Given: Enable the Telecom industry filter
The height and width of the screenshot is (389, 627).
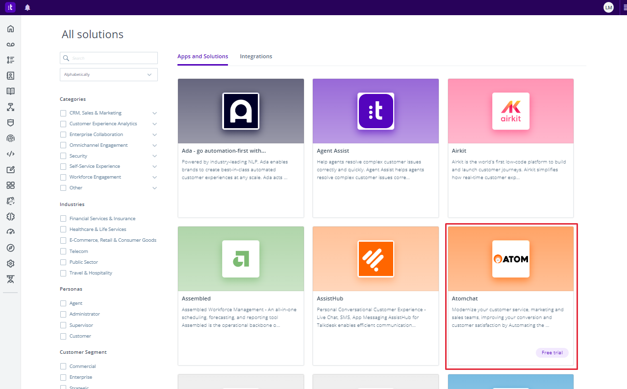Looking at the screenshot, I should (63, 252).
